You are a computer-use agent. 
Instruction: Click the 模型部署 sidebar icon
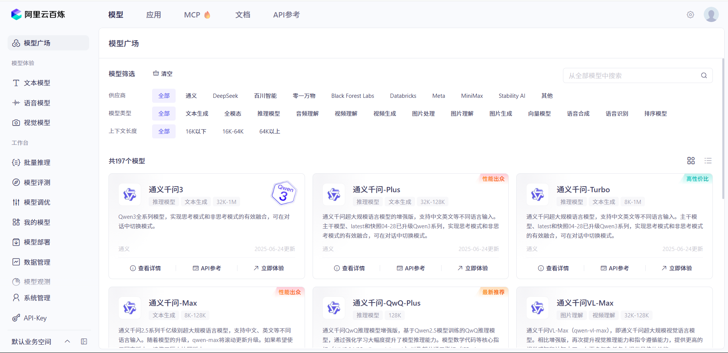16,242
